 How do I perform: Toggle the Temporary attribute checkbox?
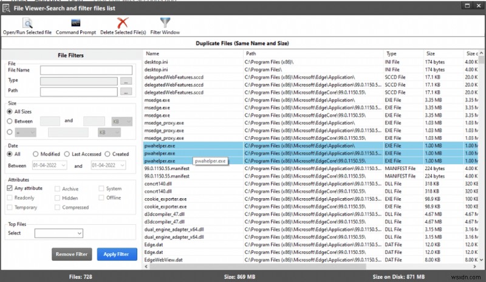click(10, 207)
